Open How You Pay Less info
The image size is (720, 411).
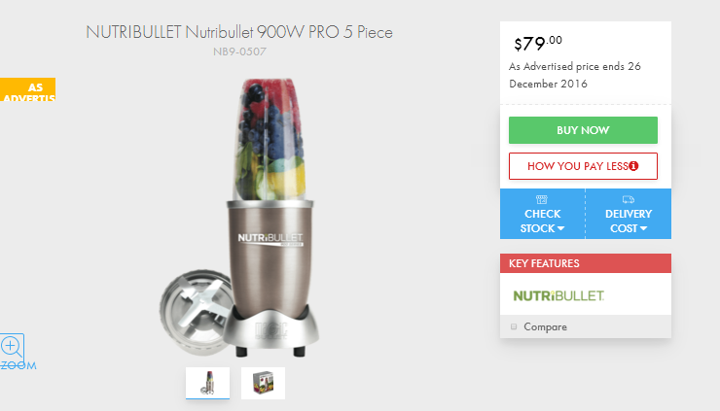(x=583, y=166)
